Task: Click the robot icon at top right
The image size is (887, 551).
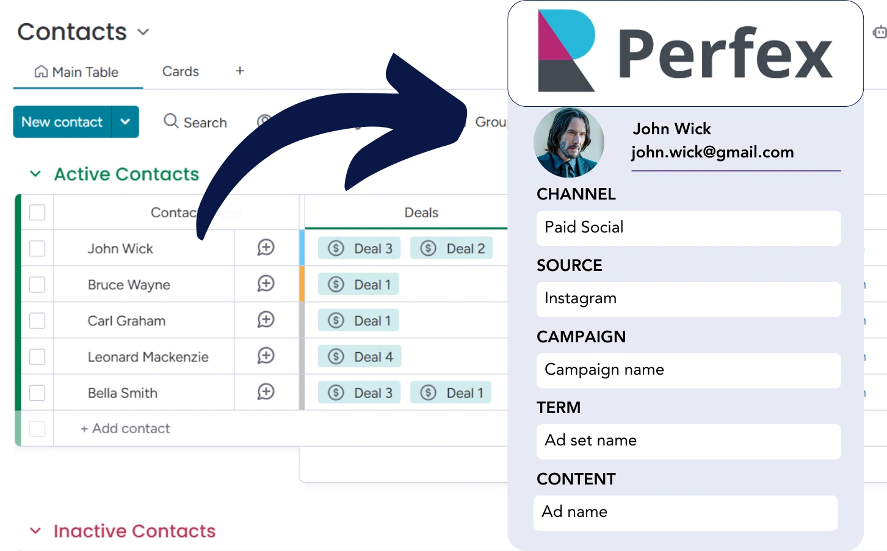Action: pyautogui.click(x=880, y=32)
